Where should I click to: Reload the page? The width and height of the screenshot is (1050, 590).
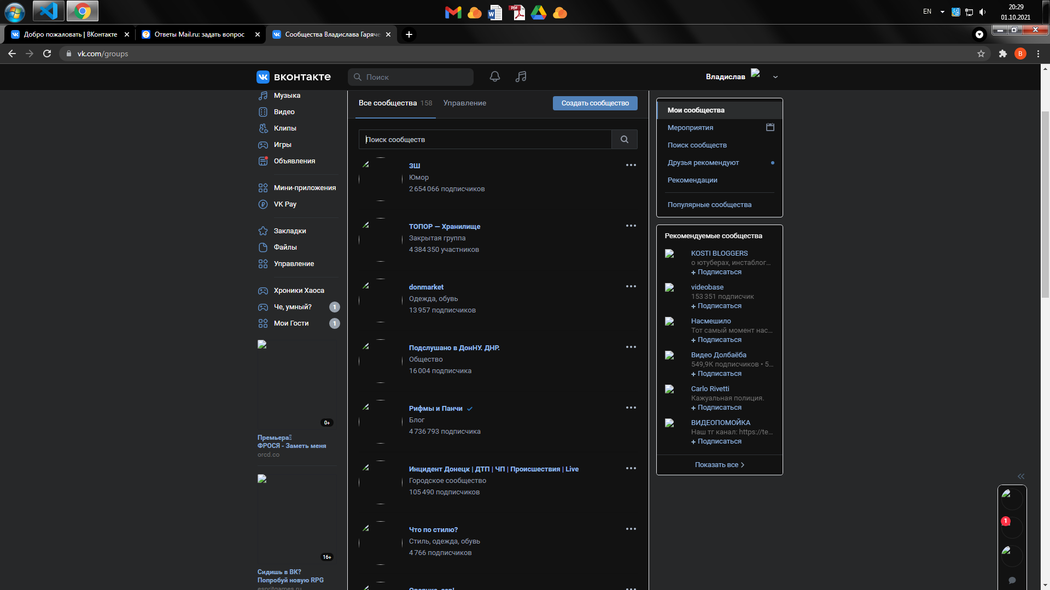coord(47,54)
